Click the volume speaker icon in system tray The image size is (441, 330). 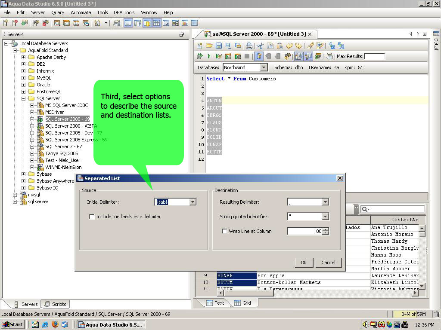[365, 324]
